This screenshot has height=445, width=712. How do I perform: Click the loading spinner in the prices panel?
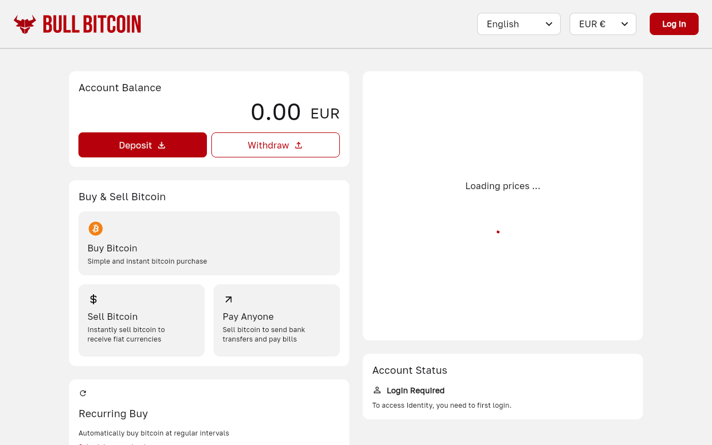pos(498,232)
